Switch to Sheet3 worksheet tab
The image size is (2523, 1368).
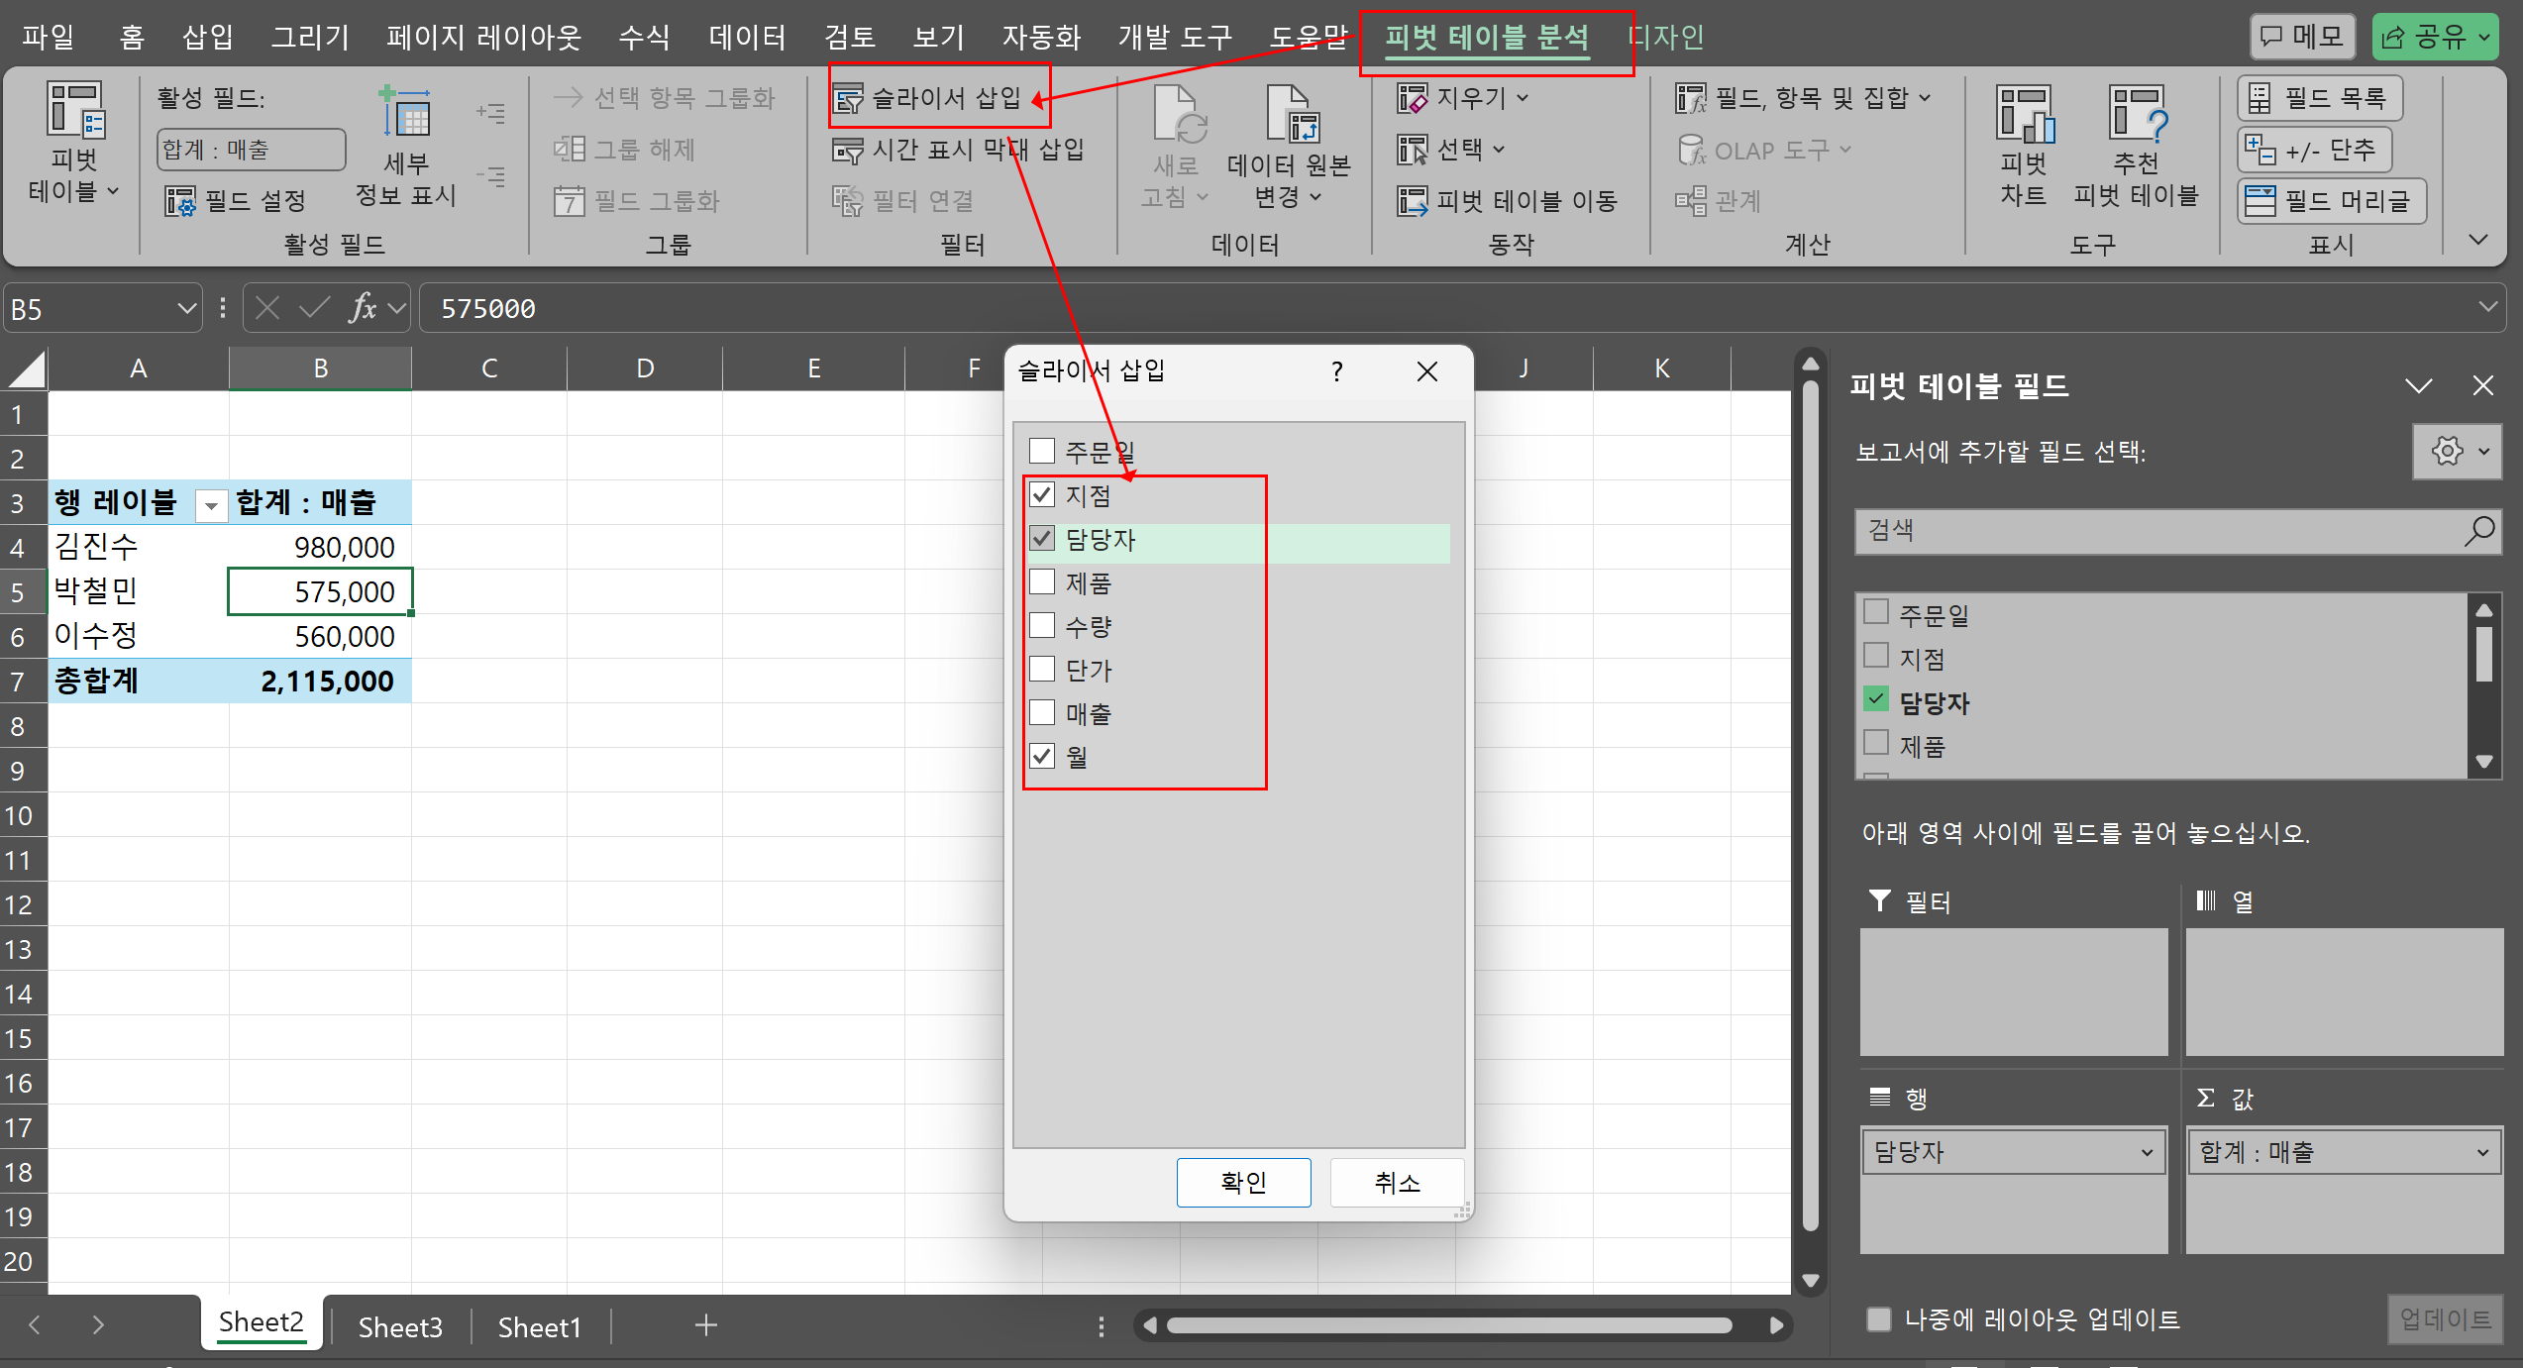400,1326
